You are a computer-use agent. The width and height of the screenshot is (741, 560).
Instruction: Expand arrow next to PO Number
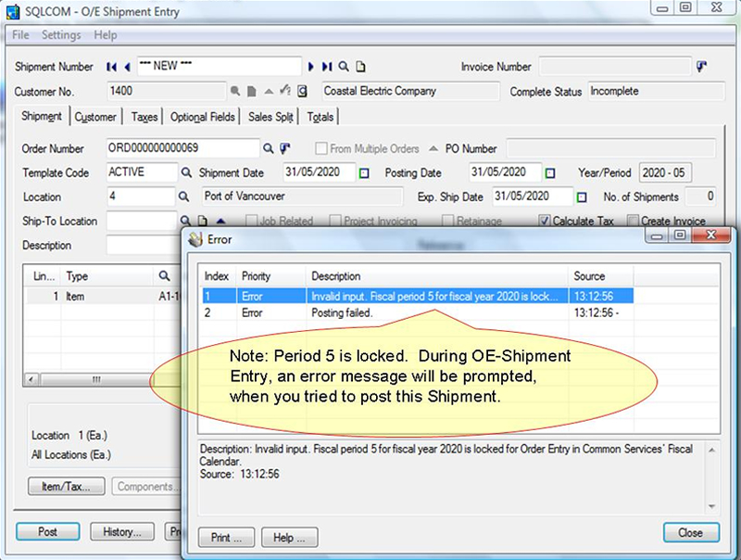coord(433,148)
